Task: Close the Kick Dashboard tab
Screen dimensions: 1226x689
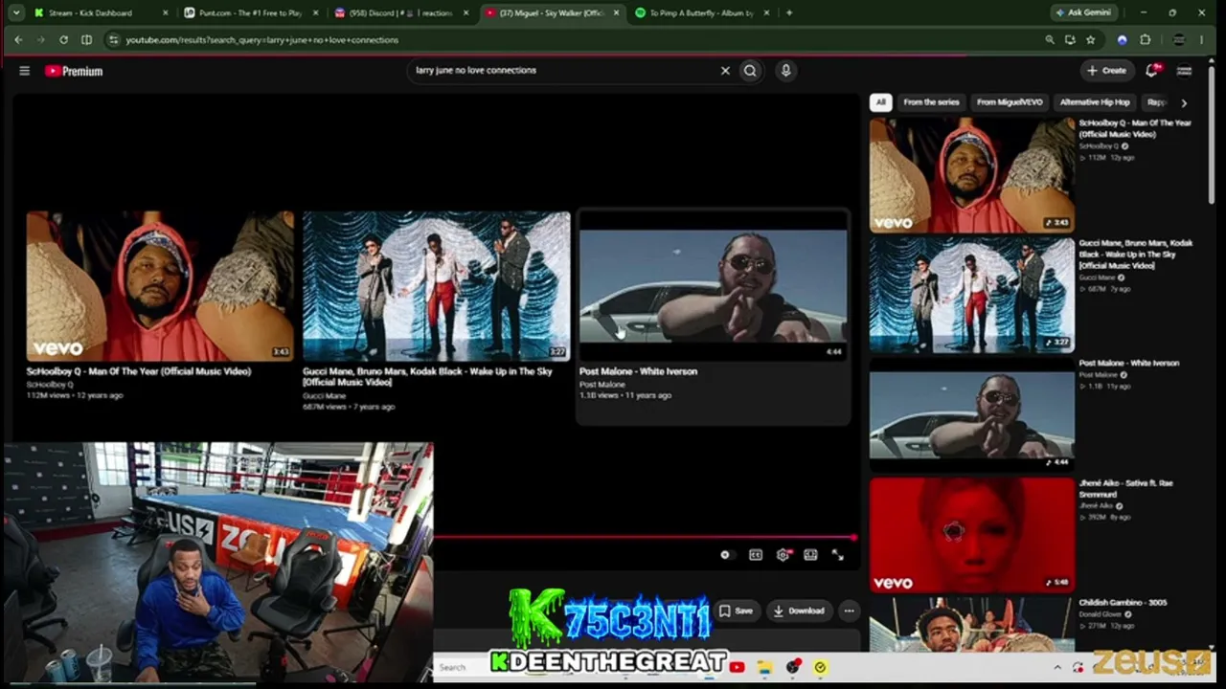Action: [x=165, y=12]
